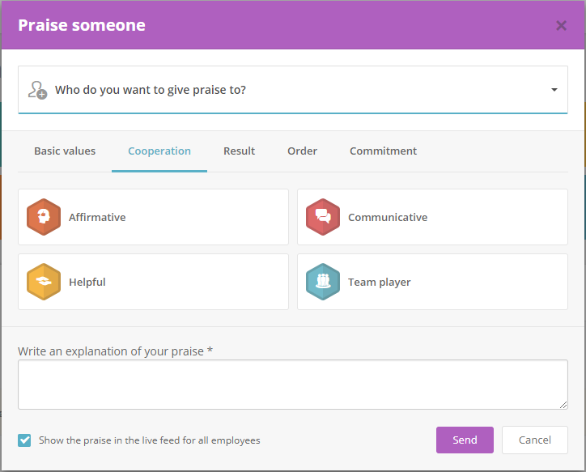This screenshot has height=472, width=586.
Task: Focus the praise explanation text area
Action: [x=293, y=385]
